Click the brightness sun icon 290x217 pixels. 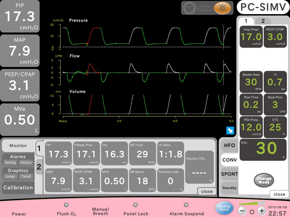coord(252,211)
